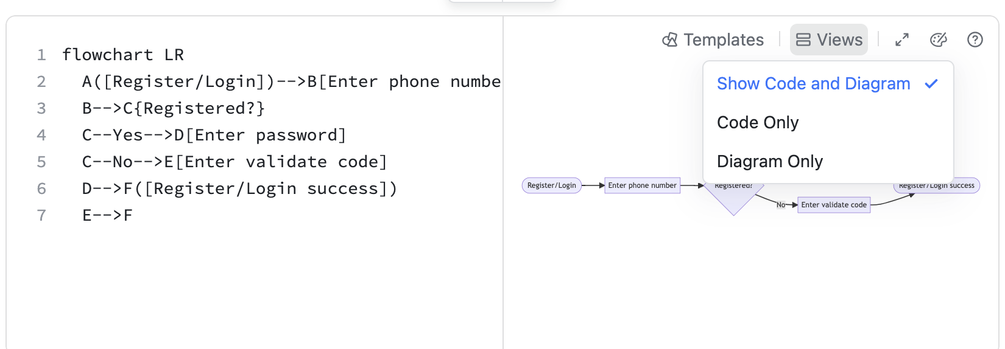This screenshot has width=1005, height=349.
Task: Place cursor on flowchart LR line
Action: [123, 55]
